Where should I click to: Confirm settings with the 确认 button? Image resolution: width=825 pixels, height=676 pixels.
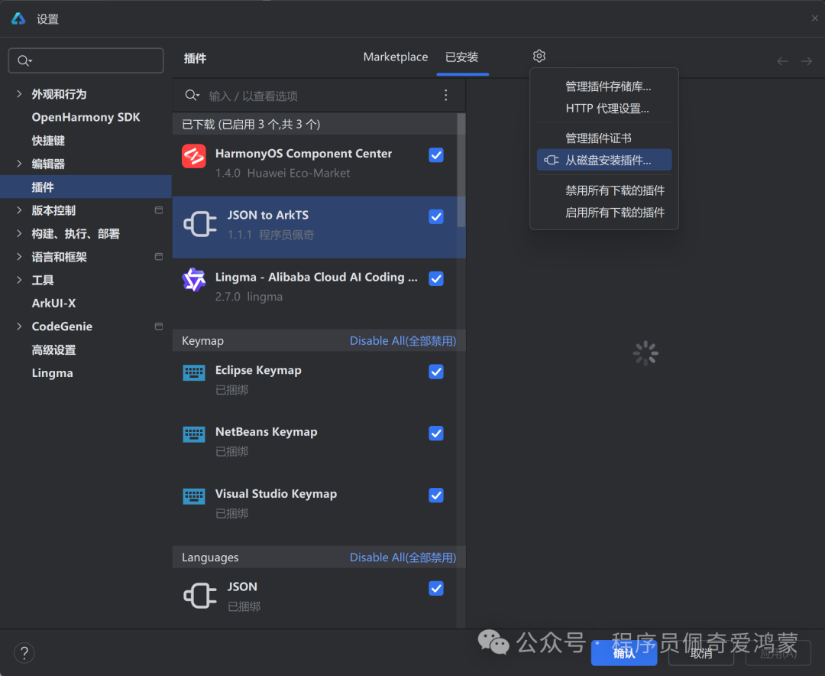[x=624, y=653]
